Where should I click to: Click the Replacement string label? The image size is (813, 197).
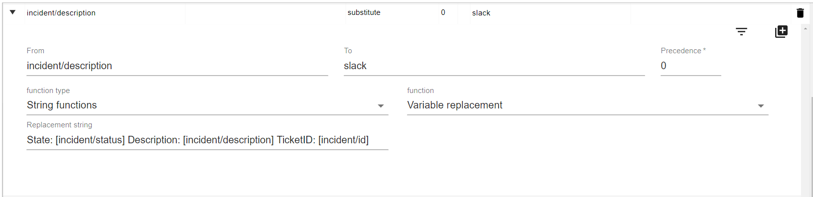[x=59, y=125]
